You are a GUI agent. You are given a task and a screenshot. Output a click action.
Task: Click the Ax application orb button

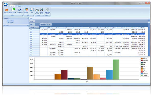pos(6,5)
